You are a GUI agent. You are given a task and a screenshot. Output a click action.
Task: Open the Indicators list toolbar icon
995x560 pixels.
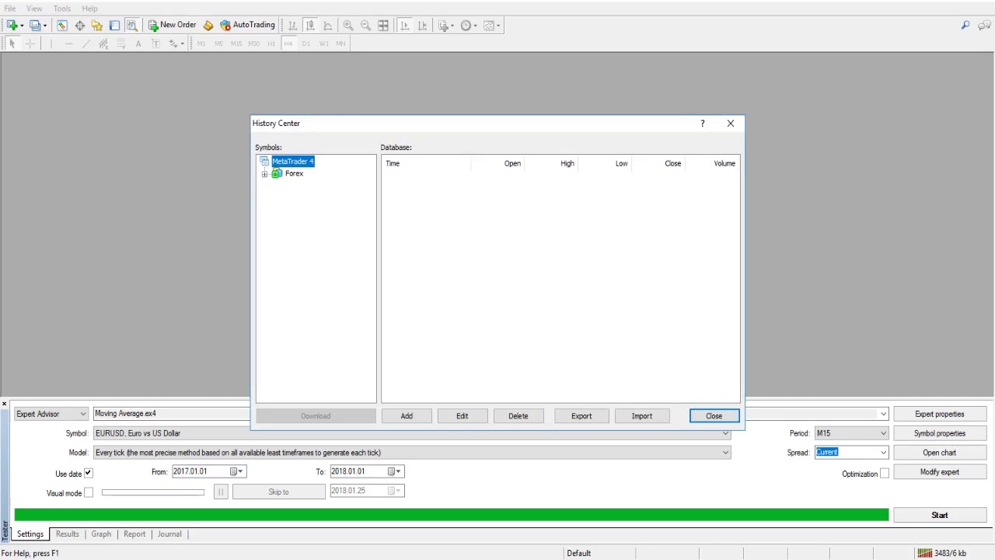coord(444,26)
